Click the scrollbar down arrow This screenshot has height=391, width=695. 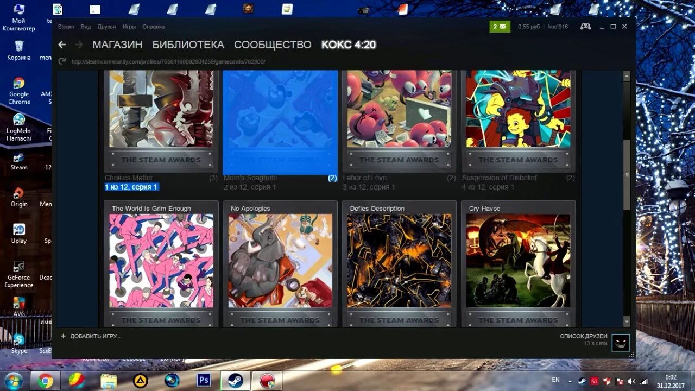[x=626, y=323]
